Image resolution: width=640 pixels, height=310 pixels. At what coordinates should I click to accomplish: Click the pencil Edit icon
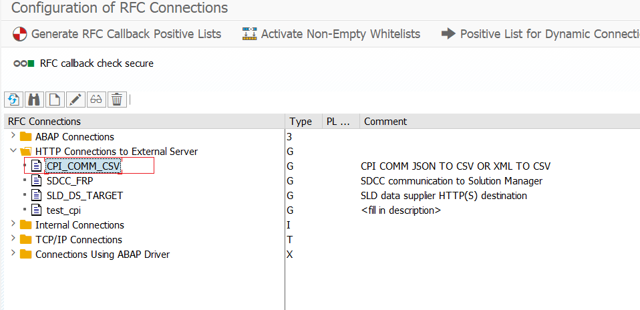coord(75,100)
